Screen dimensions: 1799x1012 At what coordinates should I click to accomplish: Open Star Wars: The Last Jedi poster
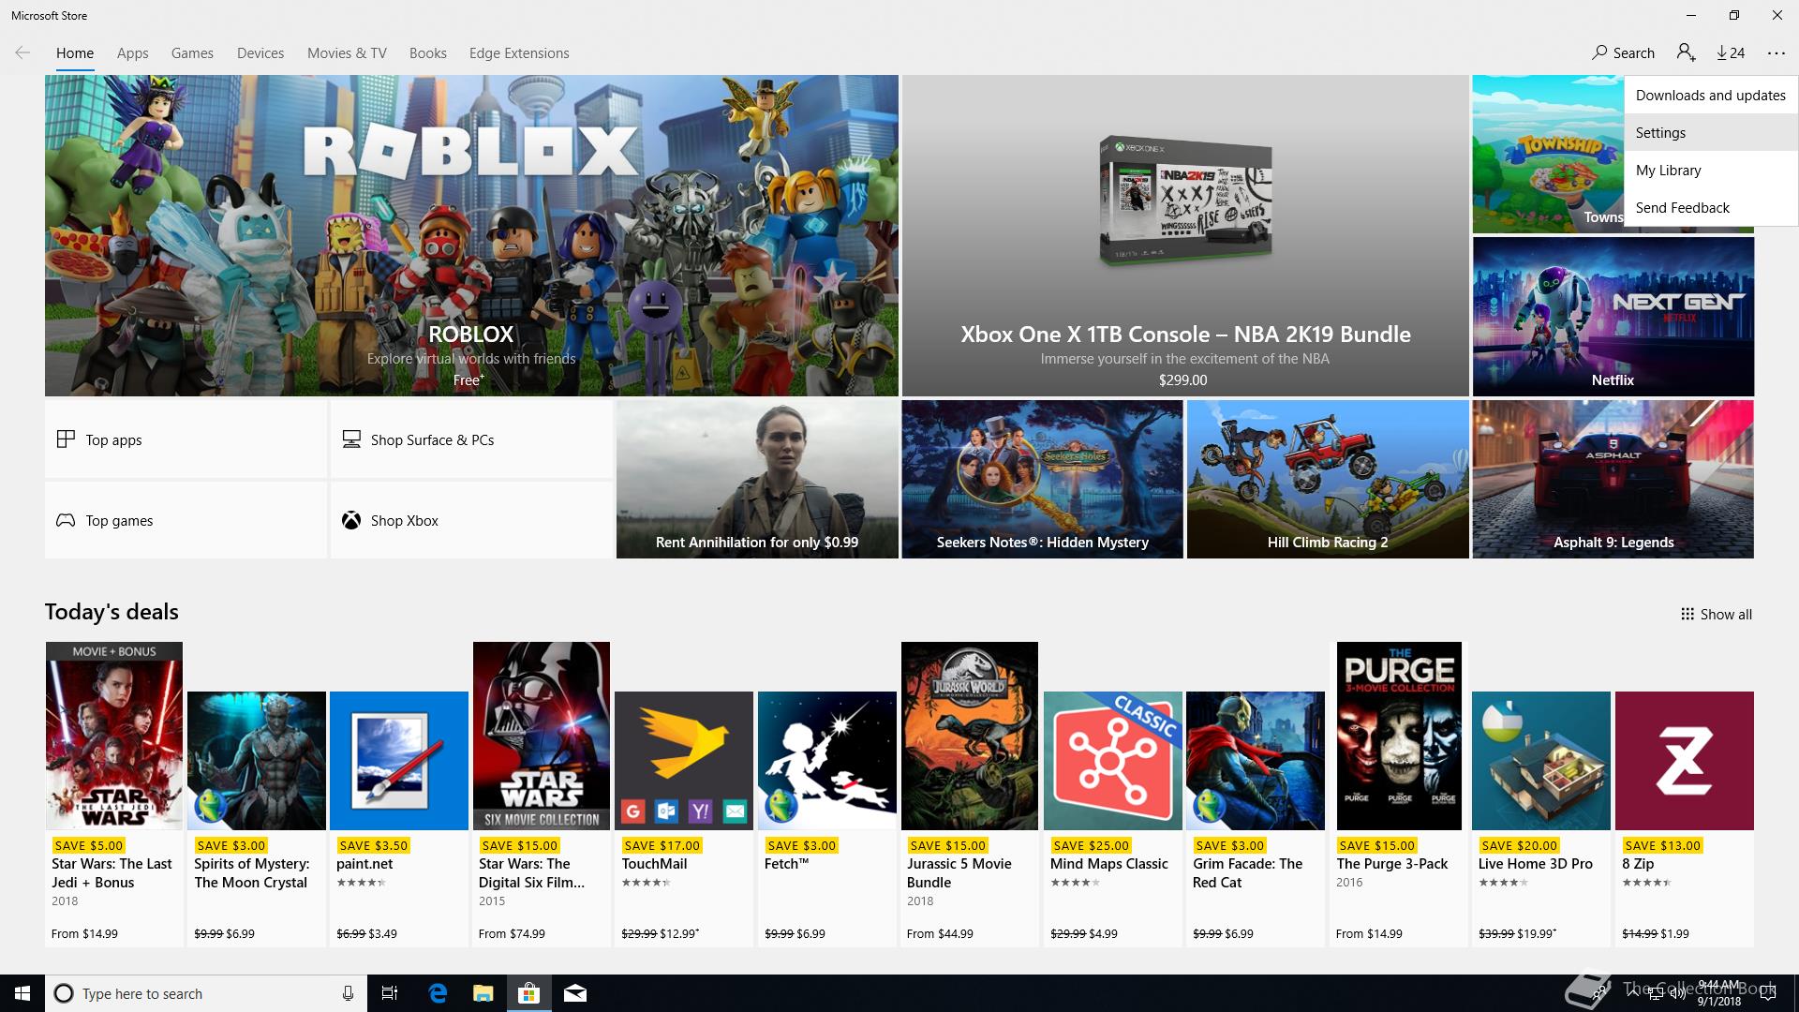(114, 736)
